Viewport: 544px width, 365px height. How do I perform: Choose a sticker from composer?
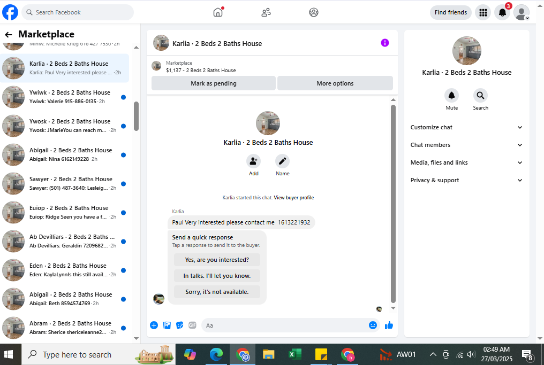(179, 325)
